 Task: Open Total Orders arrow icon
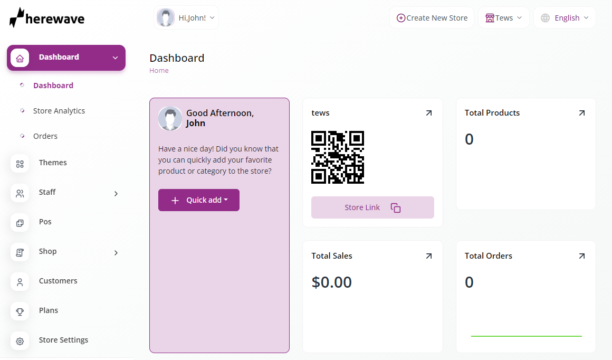(x=581, y=256)
